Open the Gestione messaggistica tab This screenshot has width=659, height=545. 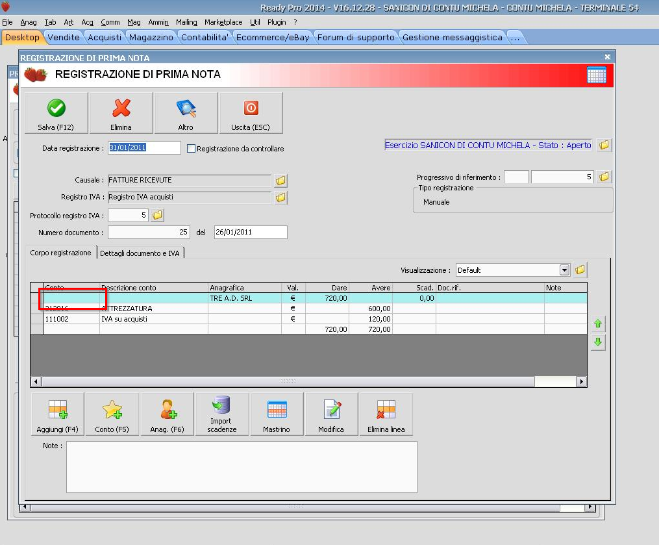(453, 38)
